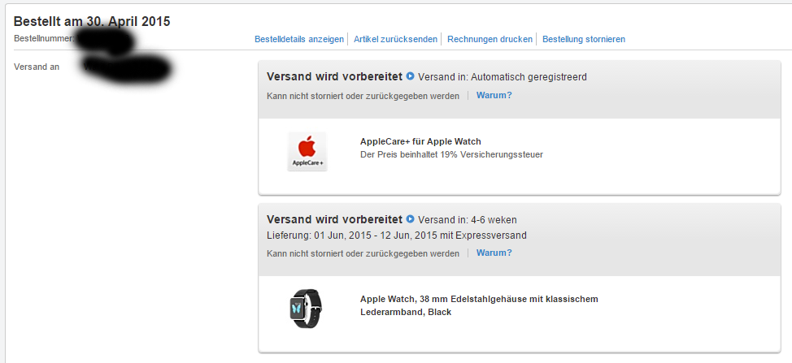The image size is (792, 363).
Task: Open Warum? link in AppleCare shipment box
Action: click(x=494, y=95)
